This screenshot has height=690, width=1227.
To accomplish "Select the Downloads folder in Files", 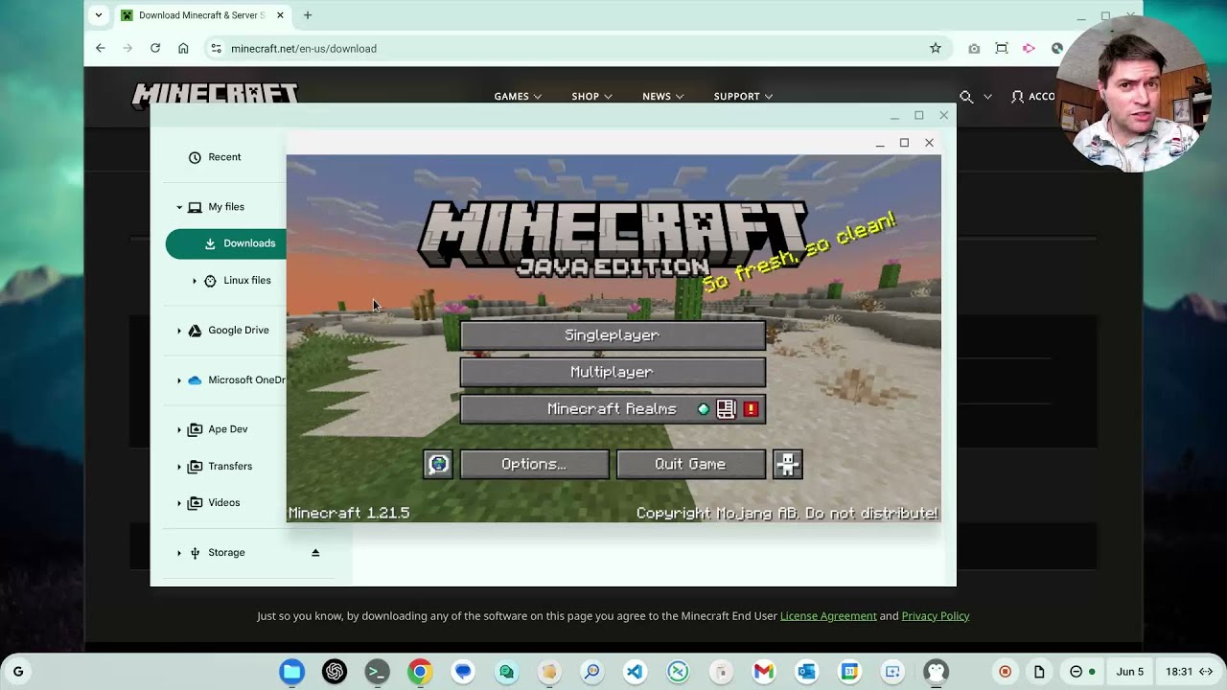I will 225,243.
